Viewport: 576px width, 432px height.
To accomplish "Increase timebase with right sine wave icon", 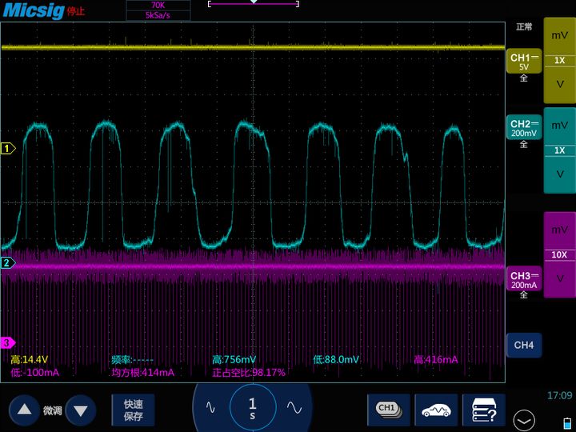I will pos(294,407).
